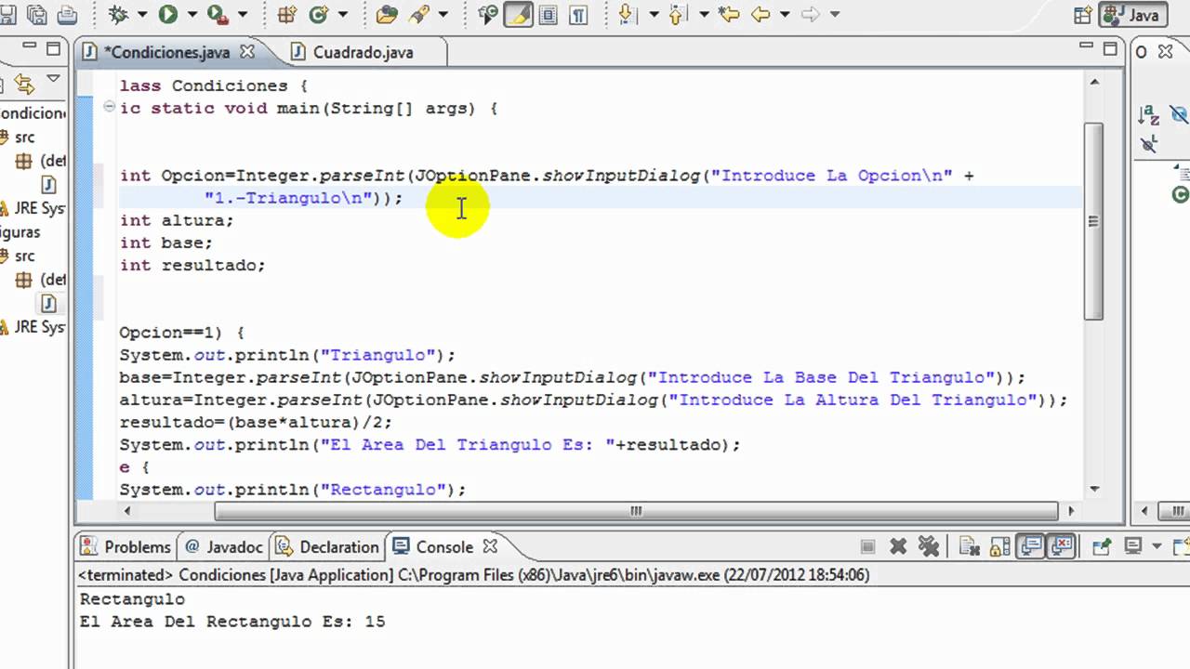1190x669 pixels.
Task: Open the Search toolbar dropdown arrow
Action: (x=442, y=14)
